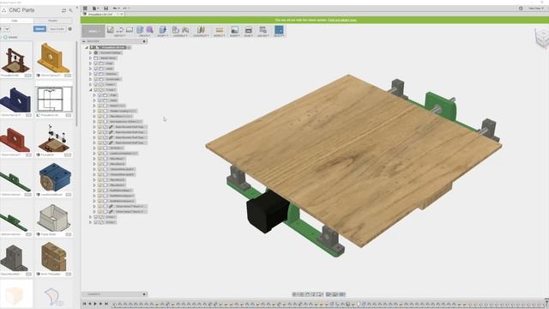Expand the Construction folder node

(90, 79)
